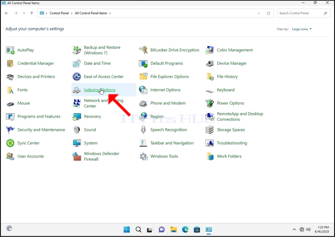Open the Date and Time calendar icon
335x237 pixels.
(77, 63)
